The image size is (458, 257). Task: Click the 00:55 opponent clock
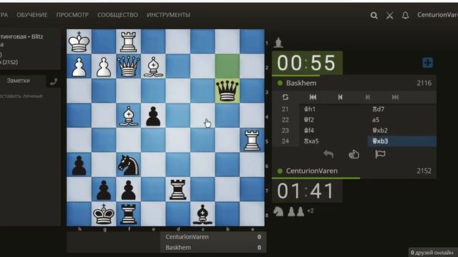[x=307, y=63]
